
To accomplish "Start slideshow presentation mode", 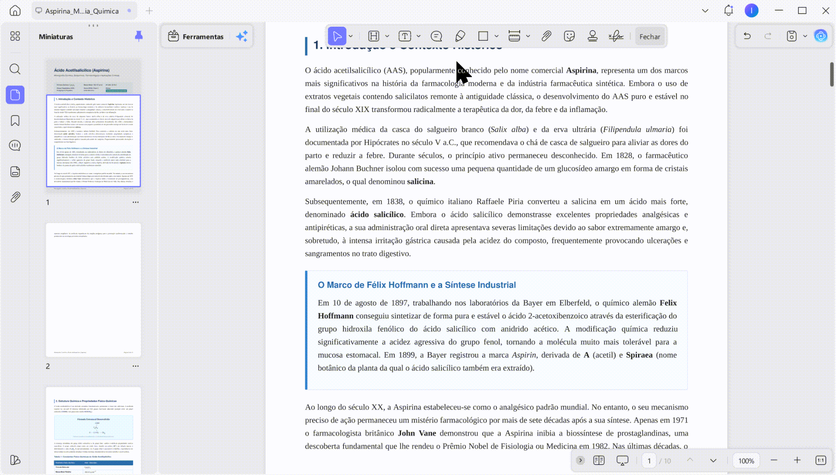I will click(622, 460).
